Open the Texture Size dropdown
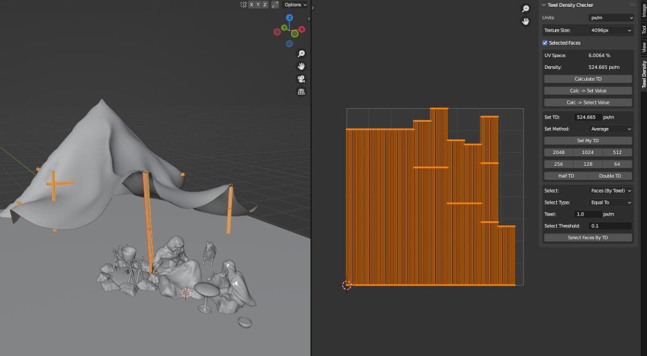647x356 pixels. pos(611,30)
